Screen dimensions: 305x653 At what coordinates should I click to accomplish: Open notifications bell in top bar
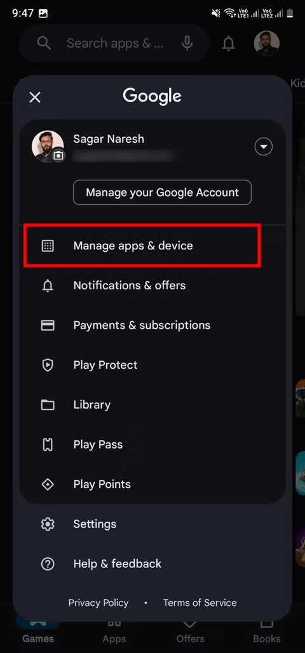pos(228,43)
